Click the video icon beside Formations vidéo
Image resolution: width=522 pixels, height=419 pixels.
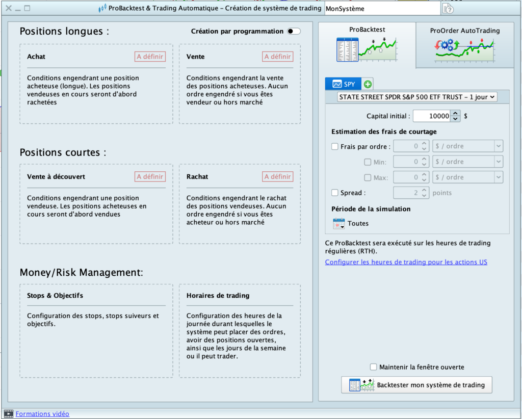[x=8, y=414]
